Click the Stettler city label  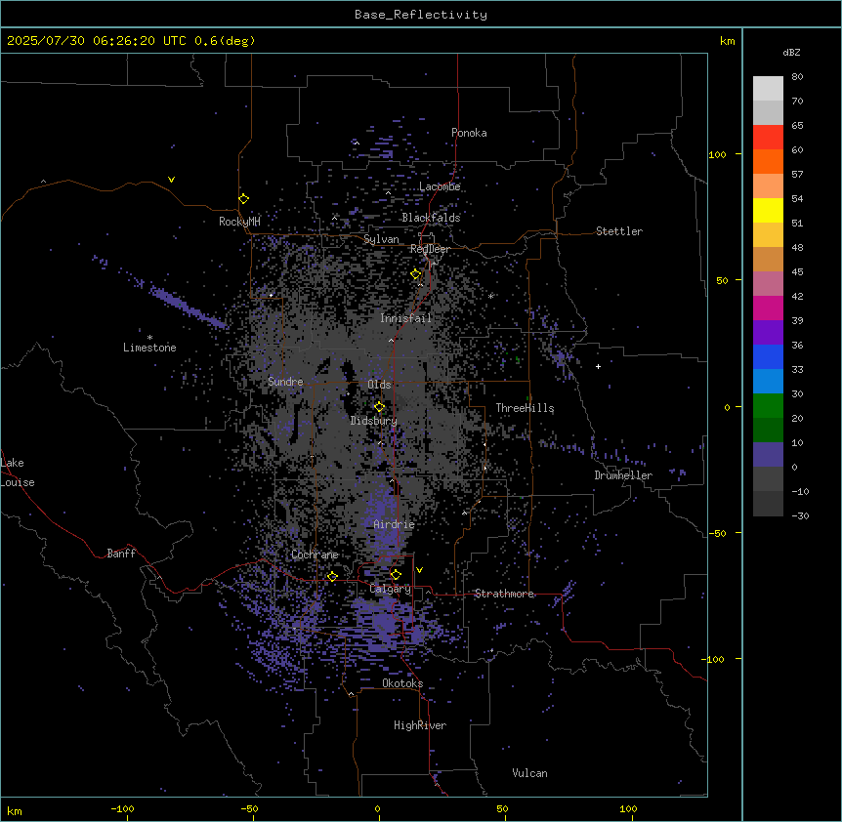tap(619, 231)
